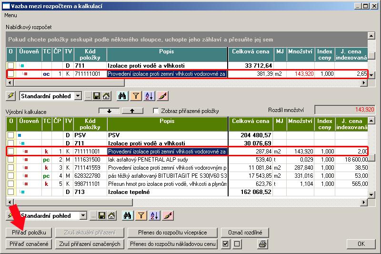Toggle Zobraz přiřazené položky checkbox
381x254 pixels.
pos(156,111)
